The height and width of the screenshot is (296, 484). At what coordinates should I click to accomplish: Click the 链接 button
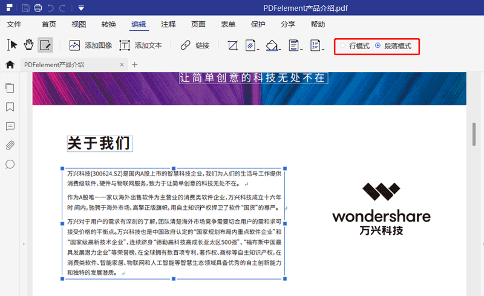coord(195,45)
